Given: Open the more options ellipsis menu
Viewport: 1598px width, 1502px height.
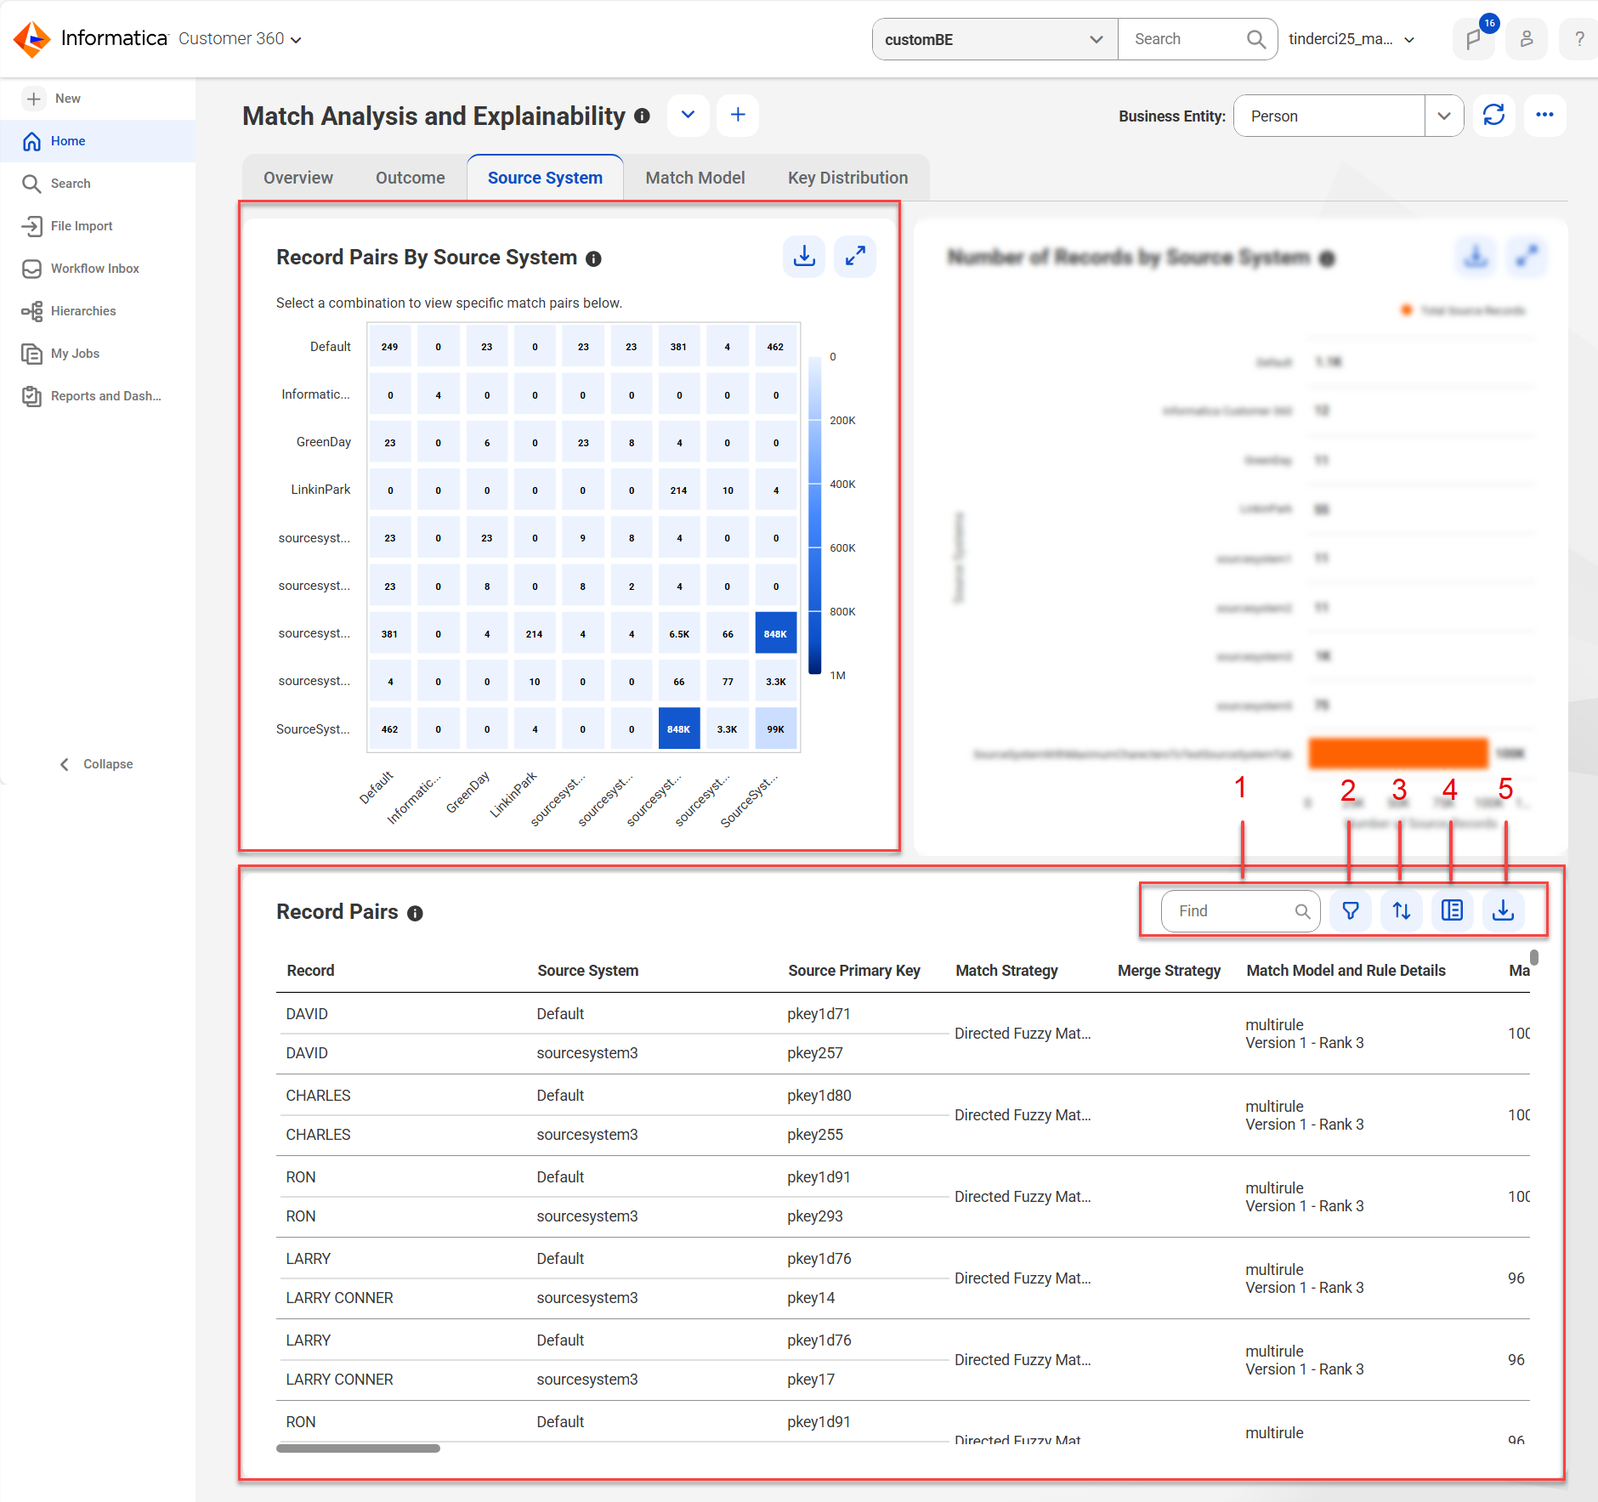Looking at the screenshot, I should (1544, 115).
